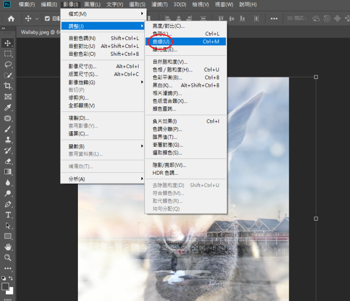Open the 檢視(V) menu
This screenshot has width=350, height=301.
pyautogui.click(x=201, y=4)
